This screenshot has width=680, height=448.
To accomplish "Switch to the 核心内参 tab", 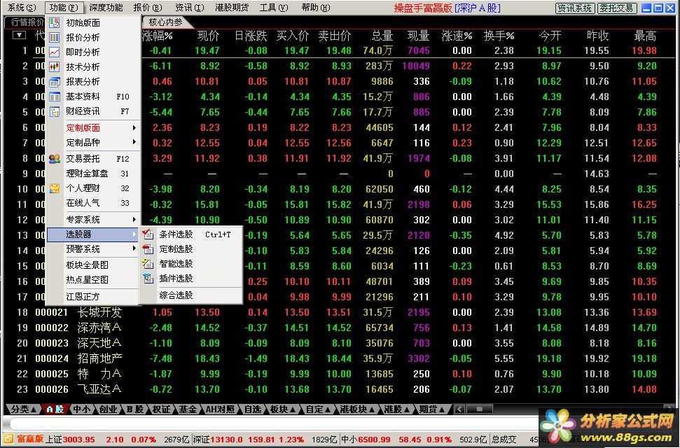I will pos(165,22).
